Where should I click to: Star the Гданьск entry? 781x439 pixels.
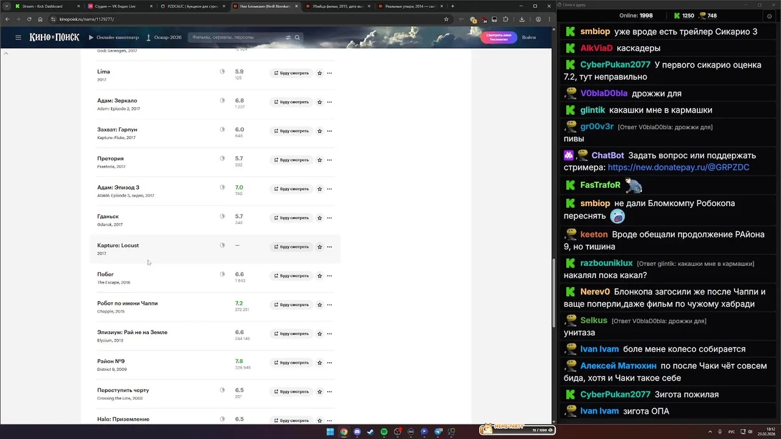(319, 218)
